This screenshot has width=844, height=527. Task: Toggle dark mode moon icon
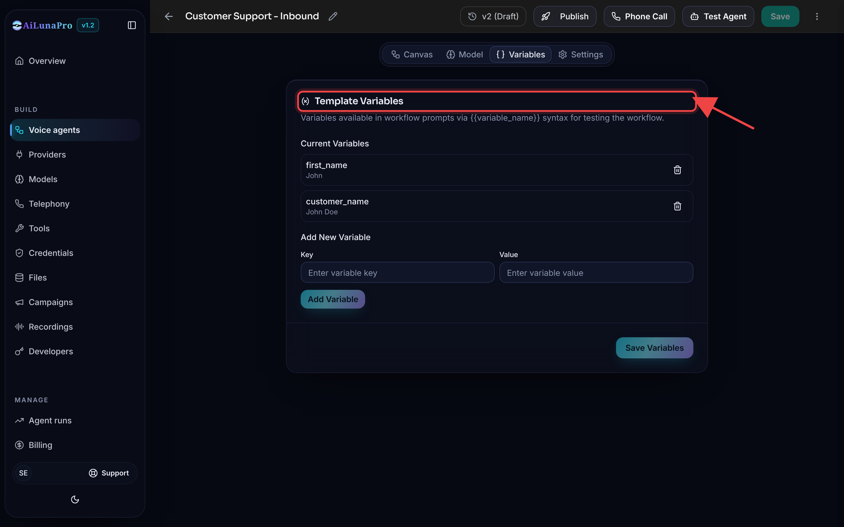point(75,499)
